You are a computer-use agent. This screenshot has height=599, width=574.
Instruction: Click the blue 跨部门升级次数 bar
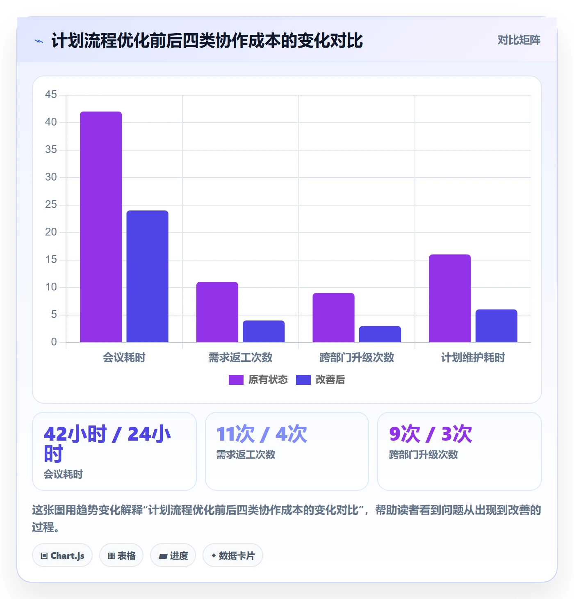tap(380, 334)
